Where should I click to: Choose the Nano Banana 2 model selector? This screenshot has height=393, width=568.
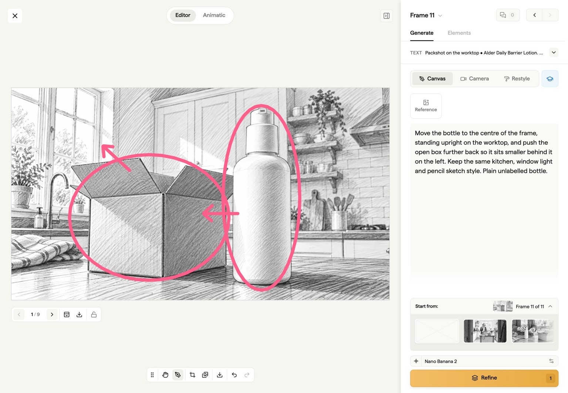coord(484,361)
